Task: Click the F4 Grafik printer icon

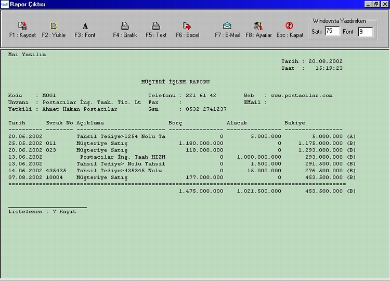Action: pyautogui.click(x=125, y=25)
